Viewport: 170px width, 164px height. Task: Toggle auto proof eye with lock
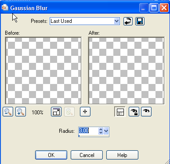[134, 112]
